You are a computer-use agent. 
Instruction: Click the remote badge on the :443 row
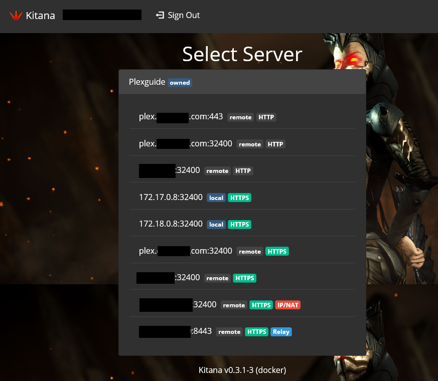240,117
